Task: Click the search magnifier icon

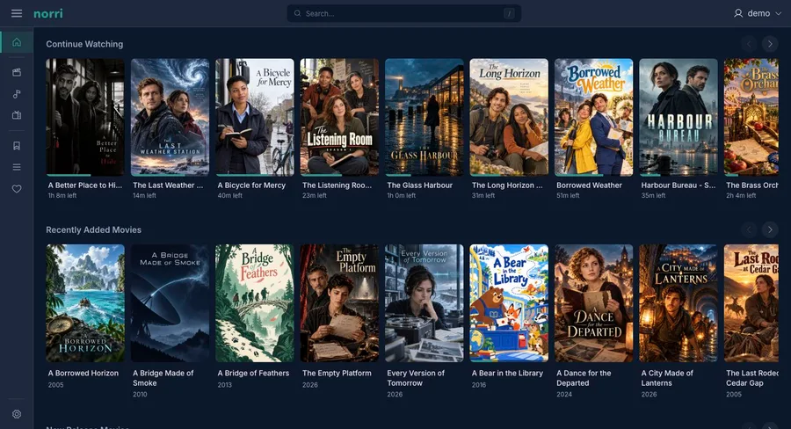Action: tap(297, 14)
